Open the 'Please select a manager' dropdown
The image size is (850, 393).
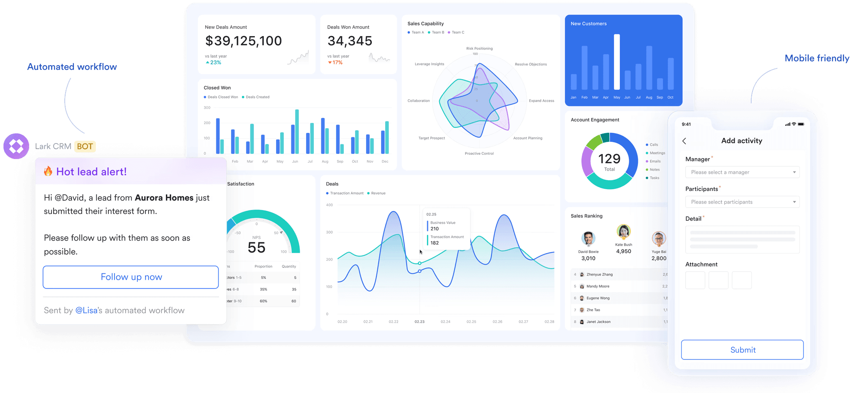click(742, 172)
